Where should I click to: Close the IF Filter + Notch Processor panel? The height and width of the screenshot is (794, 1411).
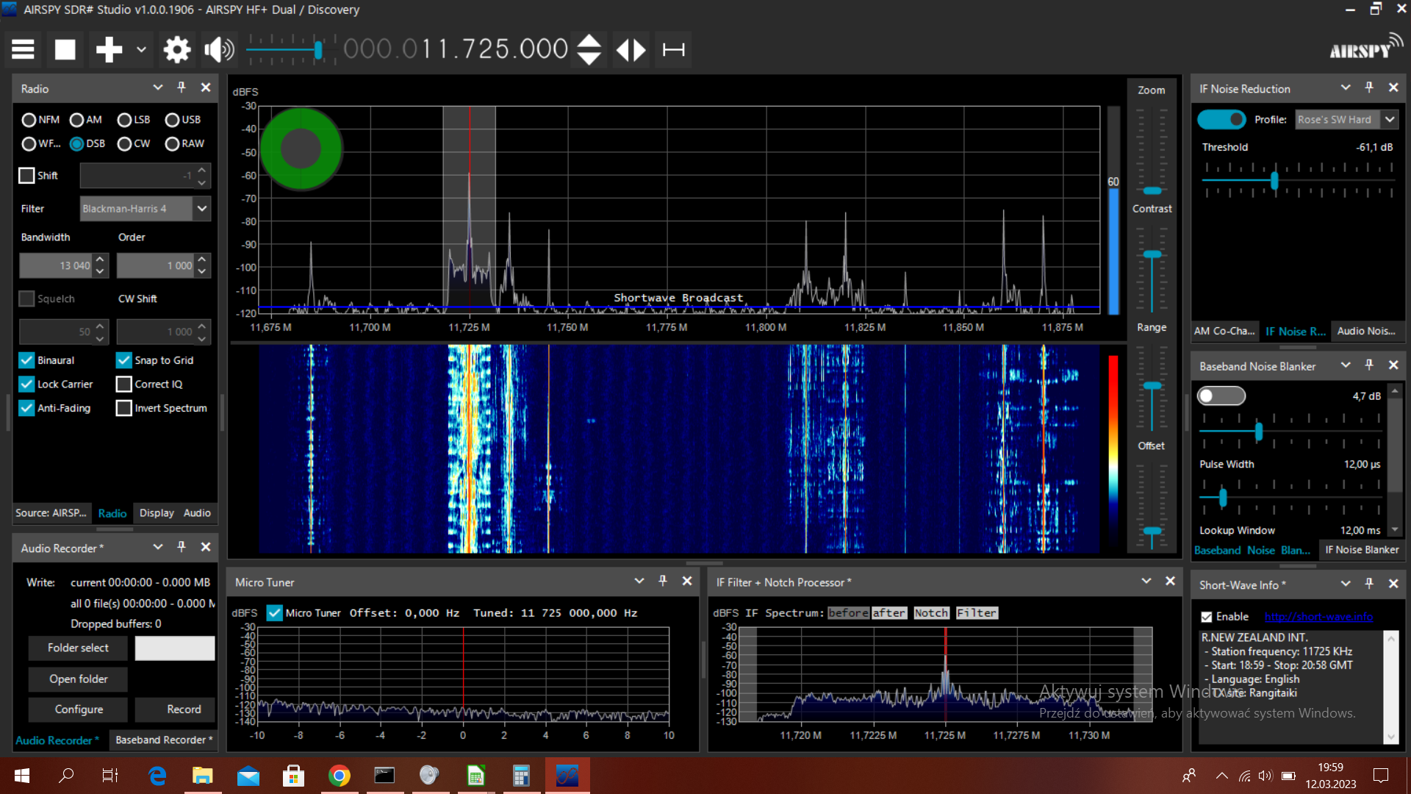(x=1171, y=581)
